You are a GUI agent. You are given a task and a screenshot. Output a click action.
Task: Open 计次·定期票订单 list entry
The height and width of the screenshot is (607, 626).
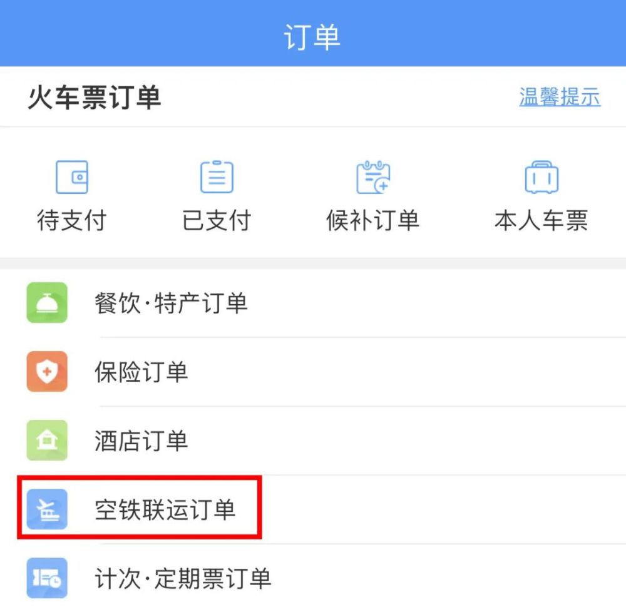[x=182, y=579]
